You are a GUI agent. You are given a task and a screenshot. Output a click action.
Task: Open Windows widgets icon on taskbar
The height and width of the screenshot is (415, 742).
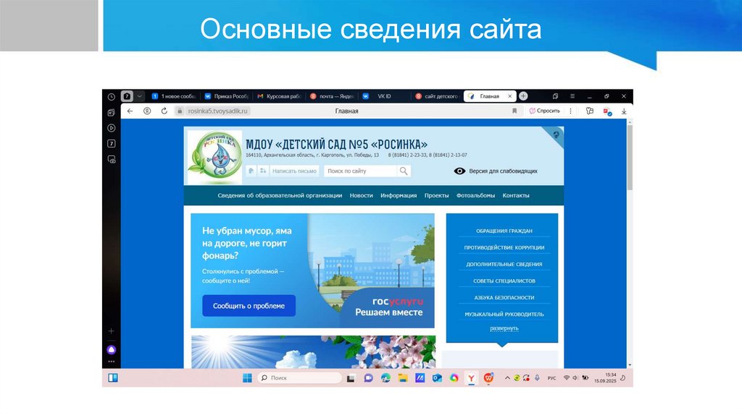pyautogui.click(x=113, y=377)
